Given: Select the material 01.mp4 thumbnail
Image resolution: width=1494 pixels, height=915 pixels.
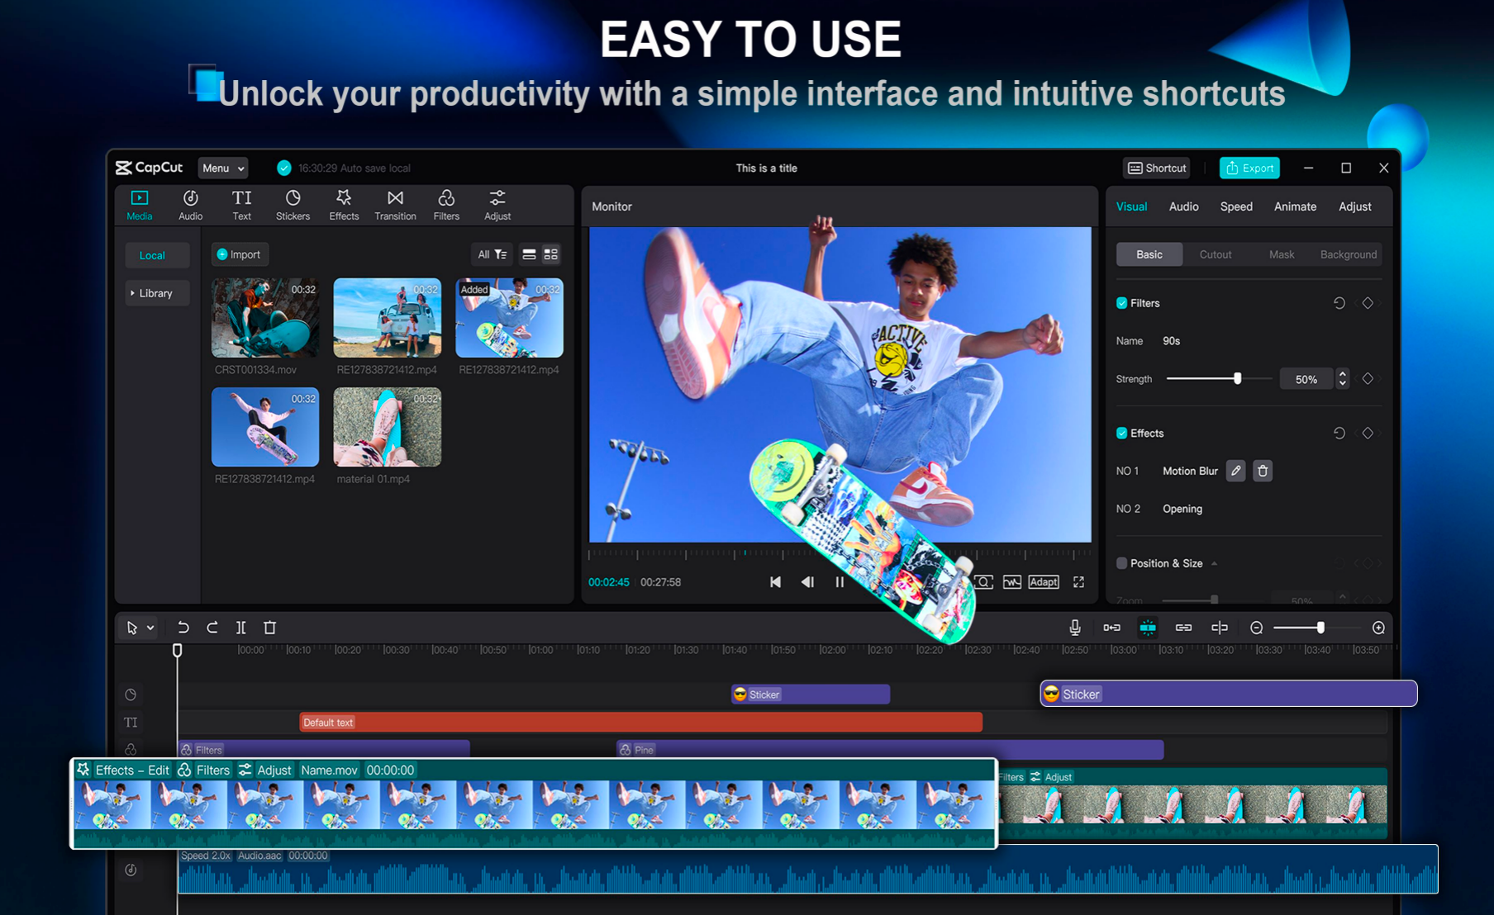Looking at the screenshot, I should [387, 427].
